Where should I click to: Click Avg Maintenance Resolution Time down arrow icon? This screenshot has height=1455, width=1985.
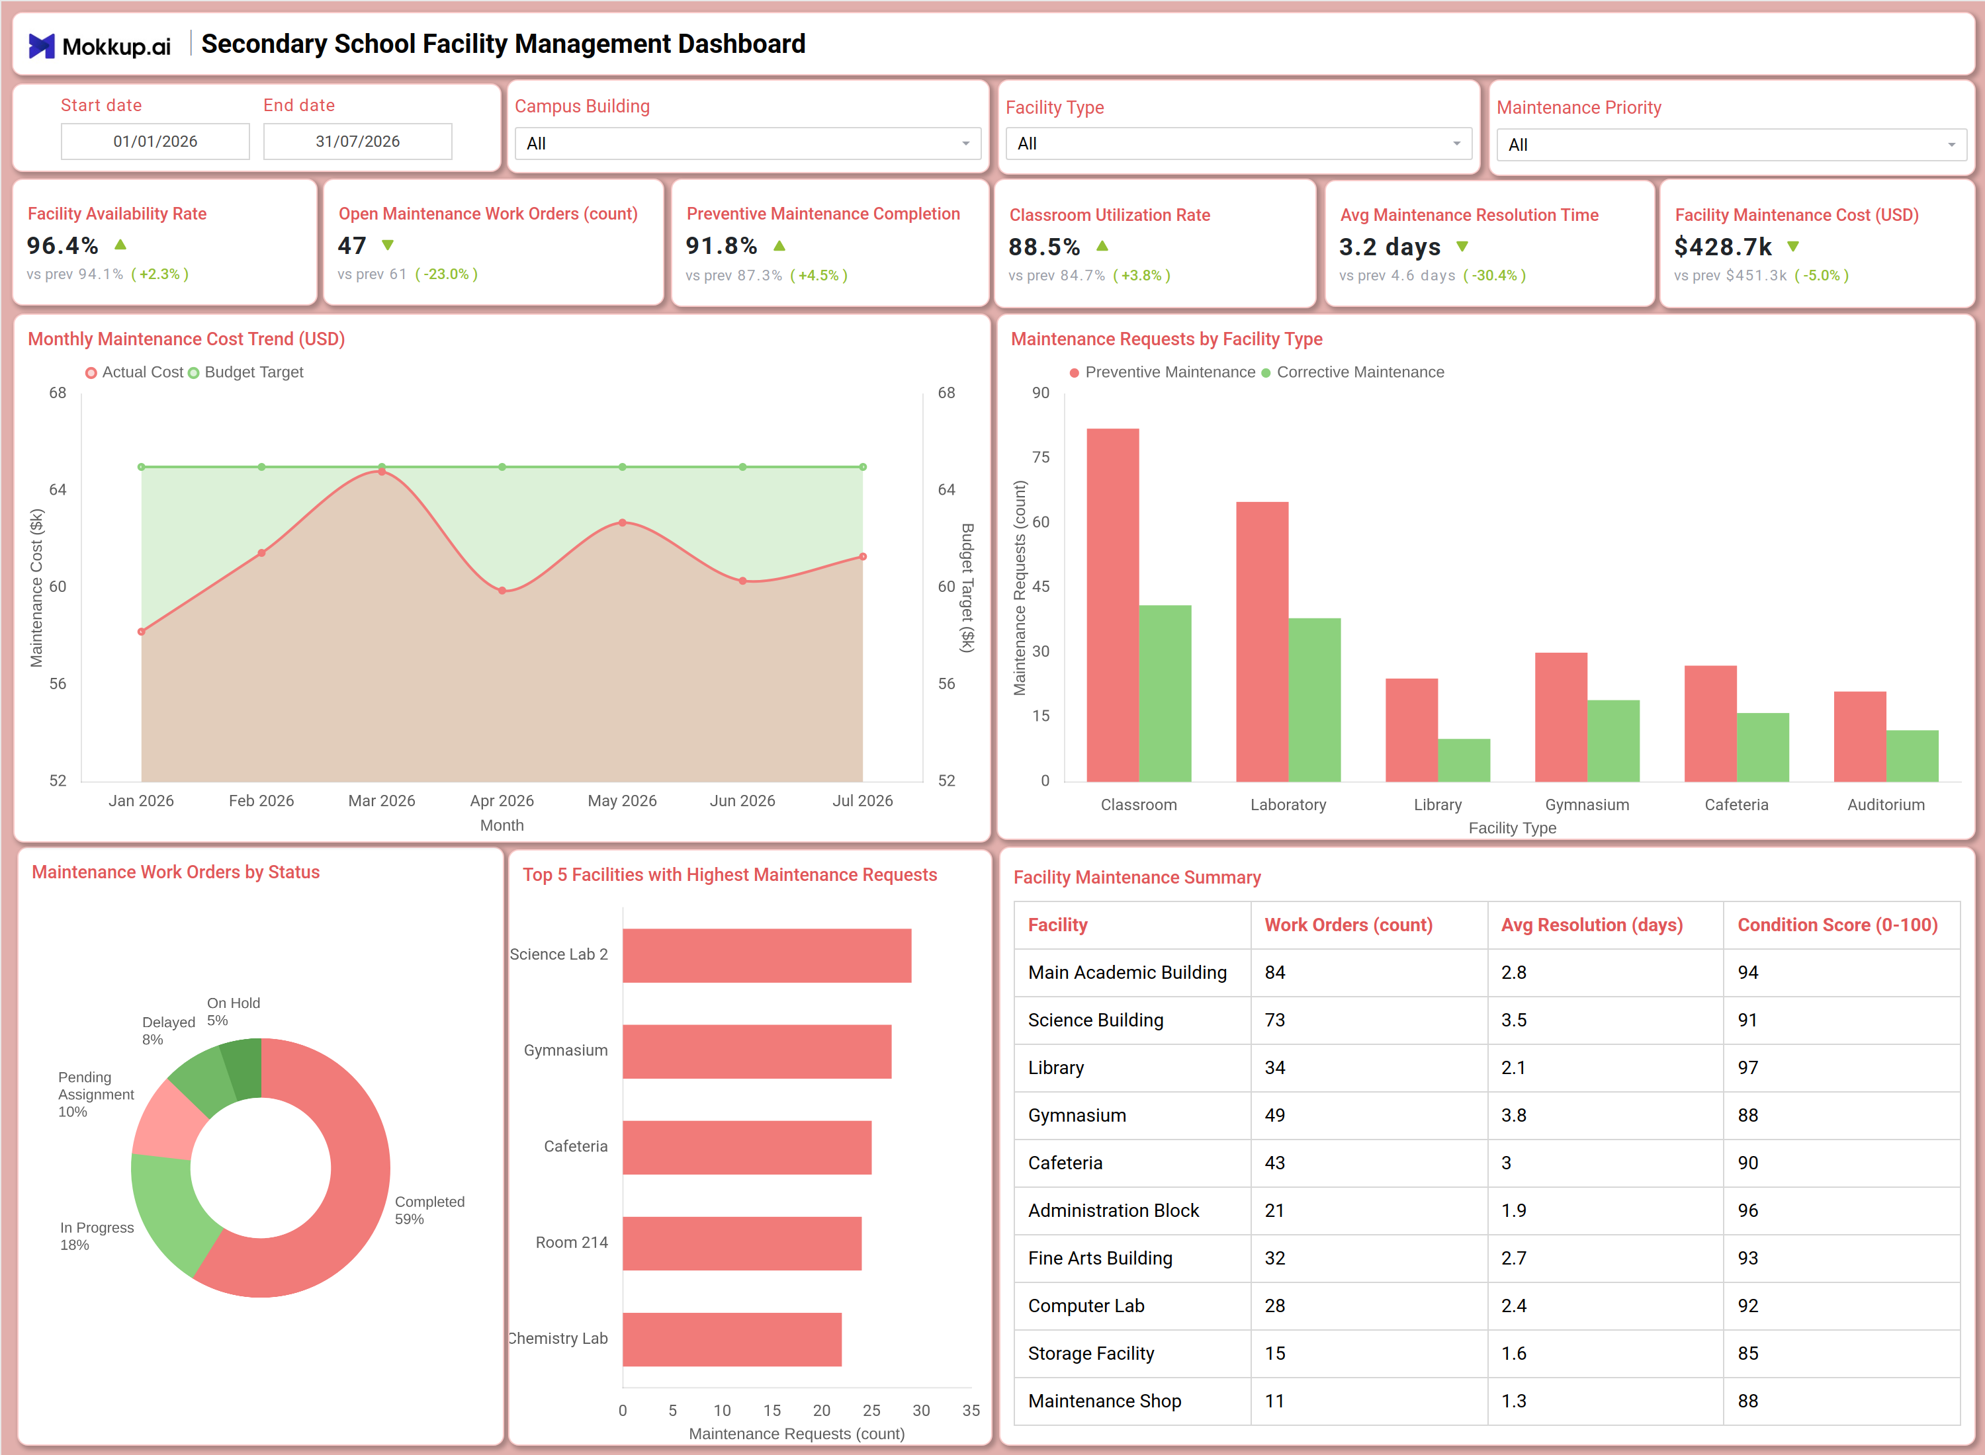[x=1462, y=246]
